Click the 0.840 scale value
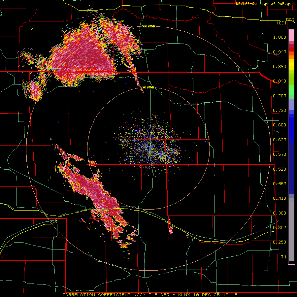The image size is (297, 297). click(x=280, y=81)
